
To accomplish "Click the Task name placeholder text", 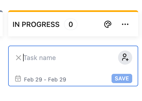I will [x=40, y=58].
